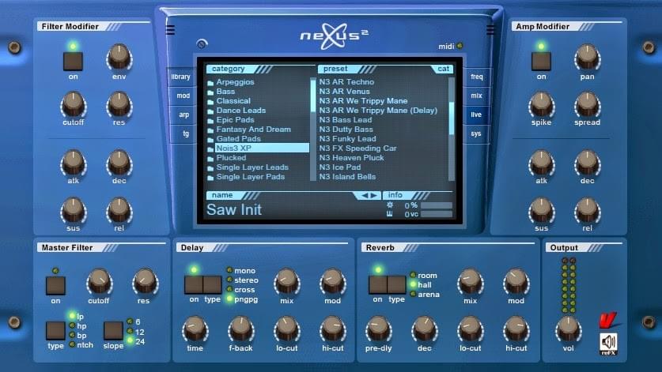
Task: Select preset N3 Heaven Pluck
Action: 351,158
